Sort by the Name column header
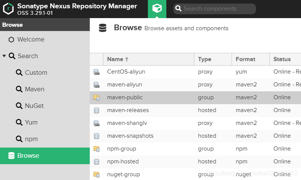Screen dimensions: 301x180 149,59
